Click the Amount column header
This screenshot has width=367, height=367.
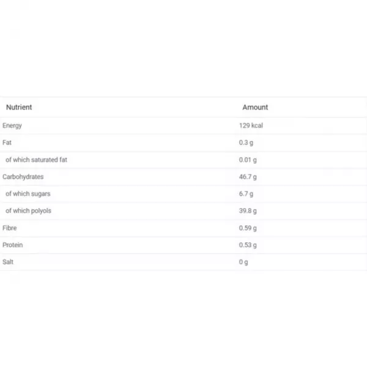(255, 107)
